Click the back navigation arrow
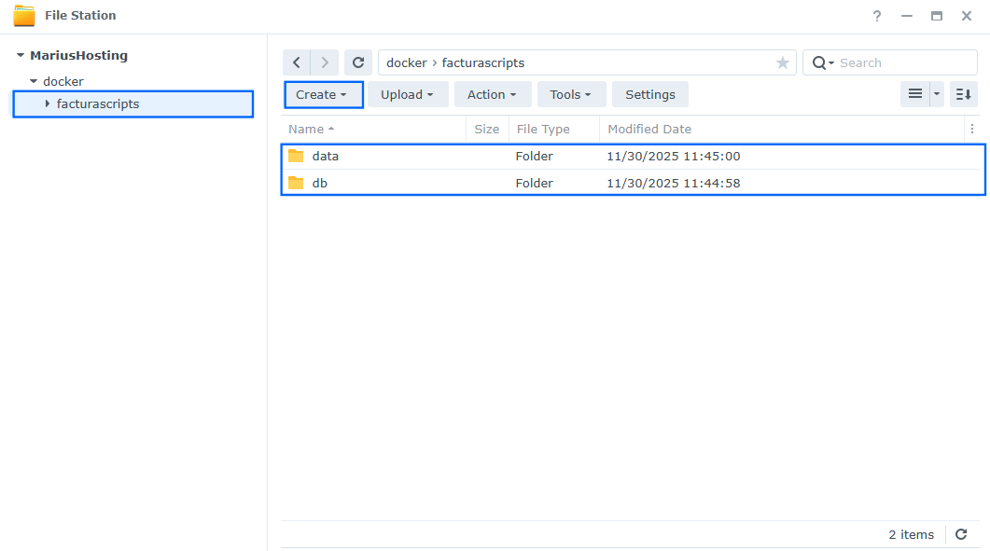This screenshot has height=551, width=990. pyautogui.click(x=297, y=62)
